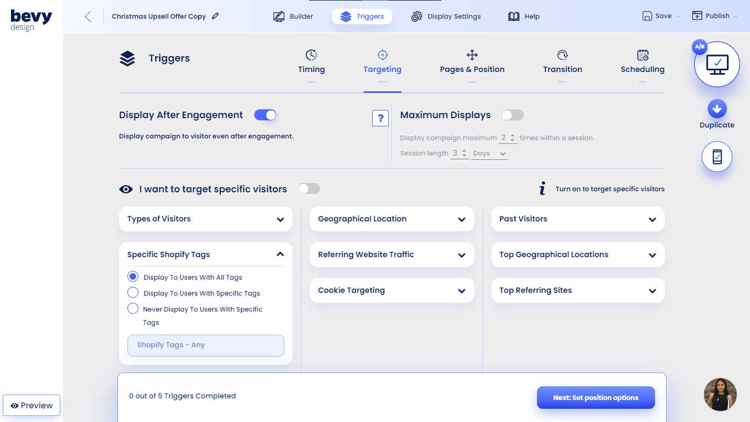
Task: Open the Transition trigger icon
Action: 562,55
